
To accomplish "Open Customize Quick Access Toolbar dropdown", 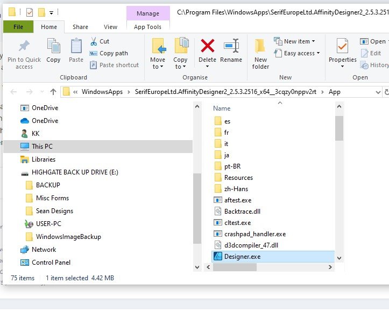I will tap(51, 12).
